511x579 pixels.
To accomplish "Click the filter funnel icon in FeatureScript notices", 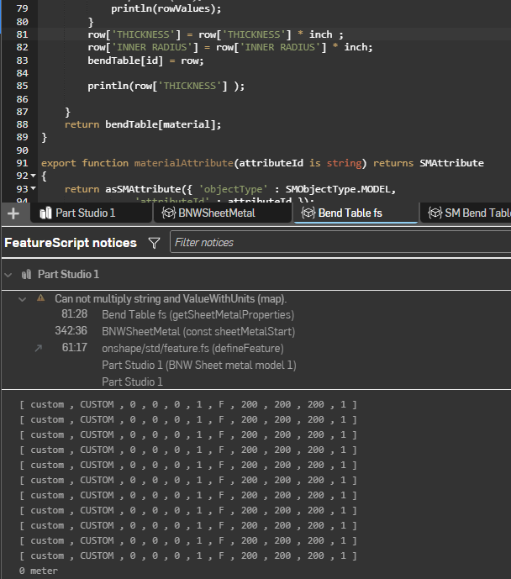I will pyautogui.click(x=154, y=243).
